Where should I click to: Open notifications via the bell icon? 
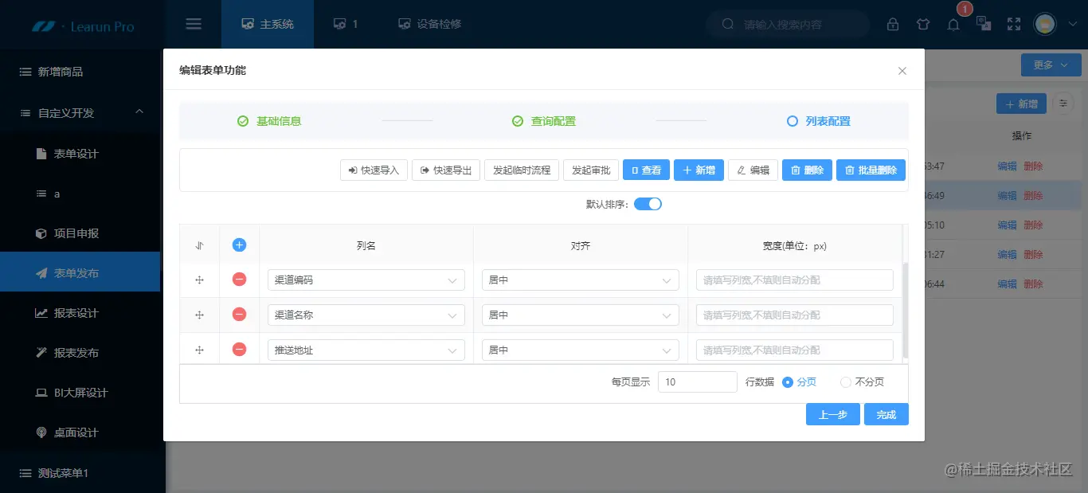coord(953,24)
